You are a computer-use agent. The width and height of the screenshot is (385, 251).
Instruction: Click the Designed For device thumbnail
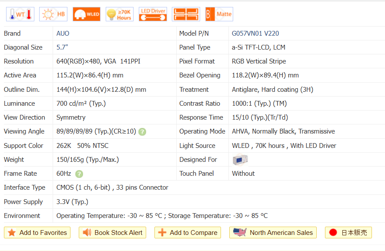(x=240, y=160)
